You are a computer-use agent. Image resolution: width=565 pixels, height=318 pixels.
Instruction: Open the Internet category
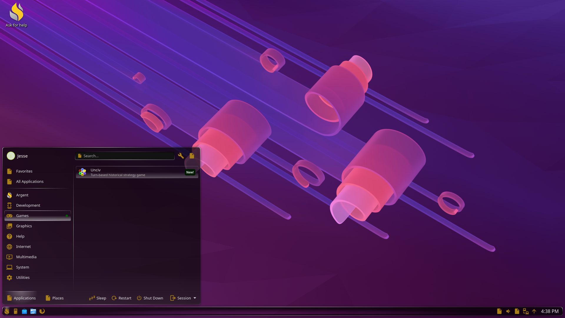click(x=38, y=247)
